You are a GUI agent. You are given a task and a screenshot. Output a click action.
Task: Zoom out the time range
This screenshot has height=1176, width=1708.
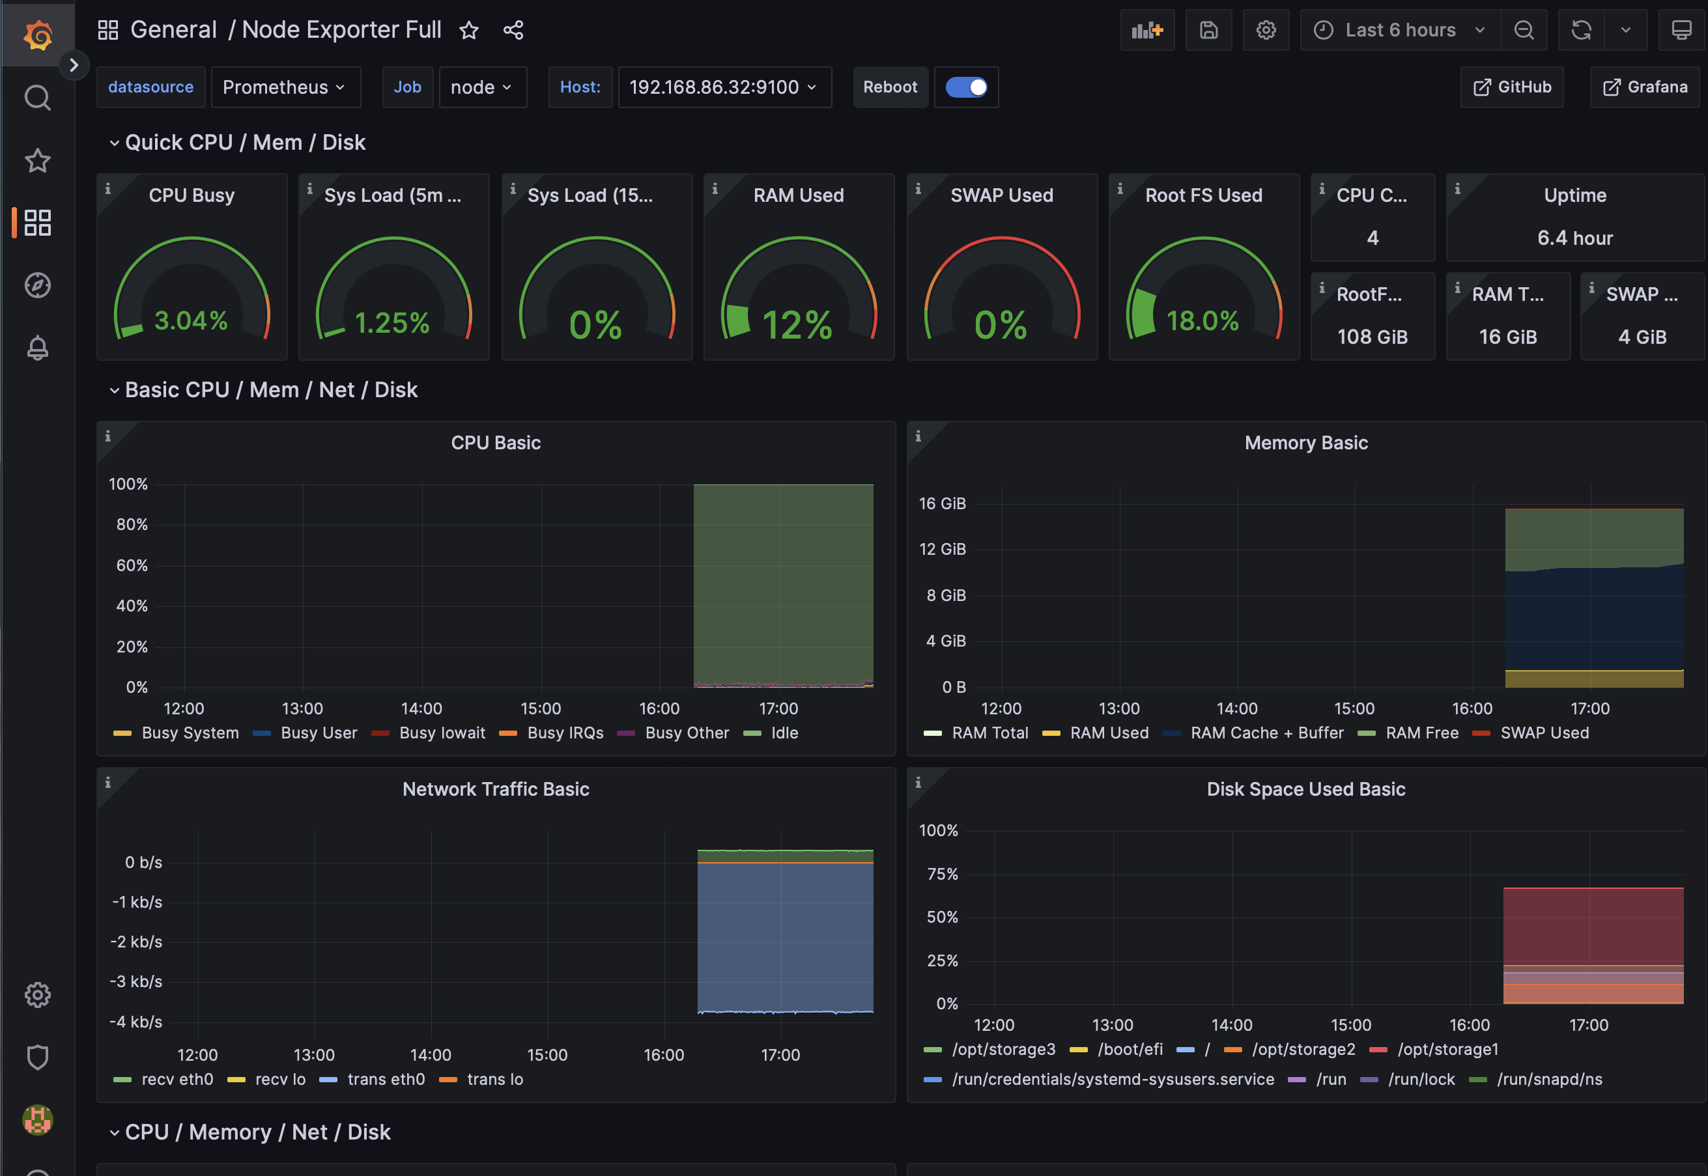pyautogui.click(x=1524, y=30)
